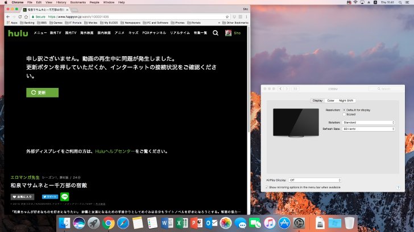
Task: Open the AirPlay Display dropdown
Action: click(x=315, y=180)
